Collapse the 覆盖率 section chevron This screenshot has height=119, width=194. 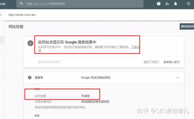pos(178,78)
